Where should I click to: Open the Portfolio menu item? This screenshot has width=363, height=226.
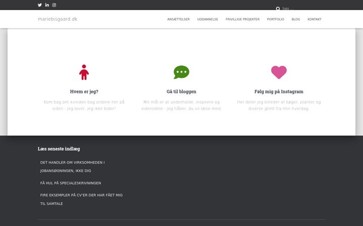tap(275, 20)
